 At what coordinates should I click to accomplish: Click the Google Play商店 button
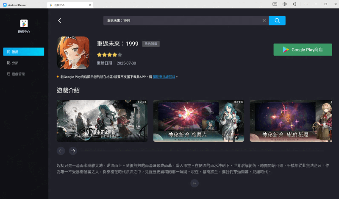(303, 50)
